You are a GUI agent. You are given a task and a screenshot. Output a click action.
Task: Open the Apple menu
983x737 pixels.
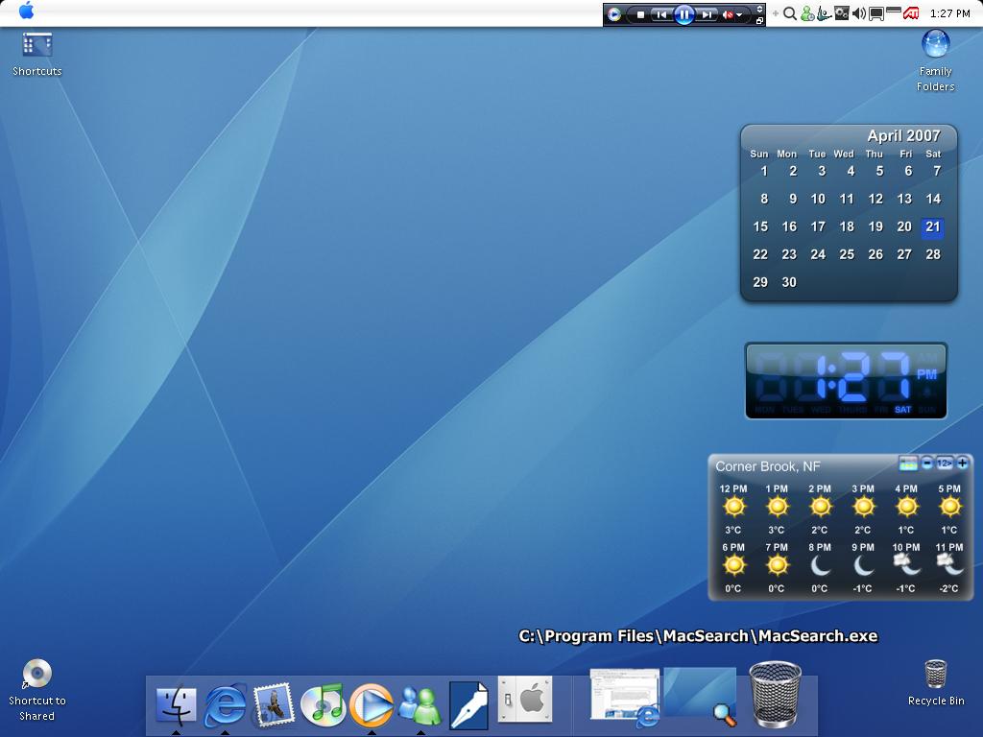pos(26,11)
